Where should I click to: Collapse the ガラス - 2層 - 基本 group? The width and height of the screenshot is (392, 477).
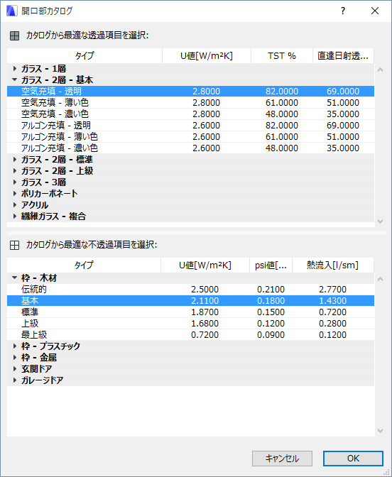(x=15, y=79)
